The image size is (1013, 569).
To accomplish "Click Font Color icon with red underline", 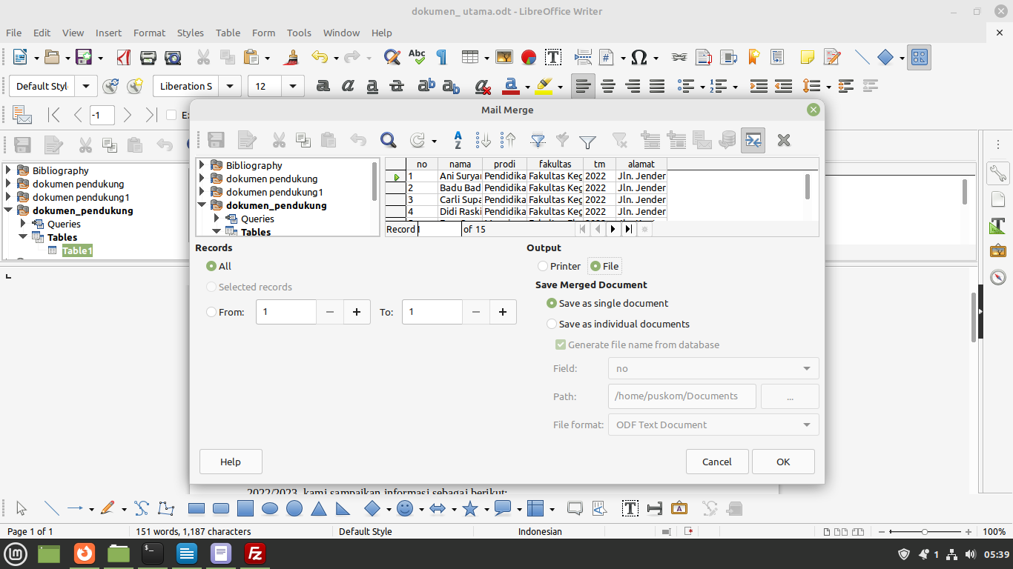I will (510, 86).
